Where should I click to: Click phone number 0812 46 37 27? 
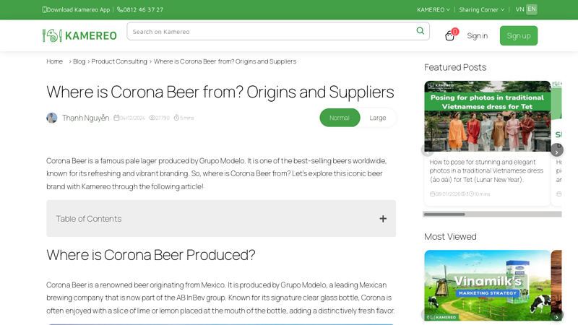143,9
